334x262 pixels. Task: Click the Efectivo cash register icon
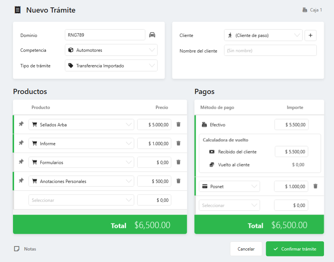(204, 125)
